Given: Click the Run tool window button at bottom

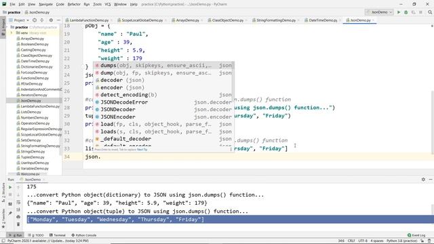Looking at the screenshot, I should click(15, 235).
